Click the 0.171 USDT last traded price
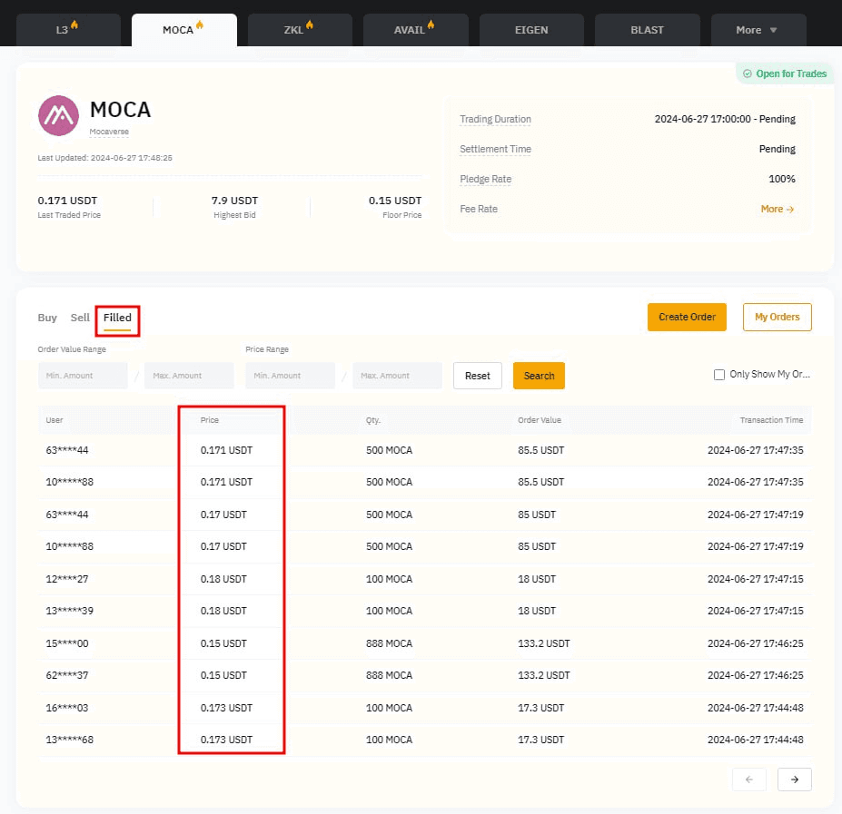The height and width of the screenshot is (814, 842). (x=67, y=201)
